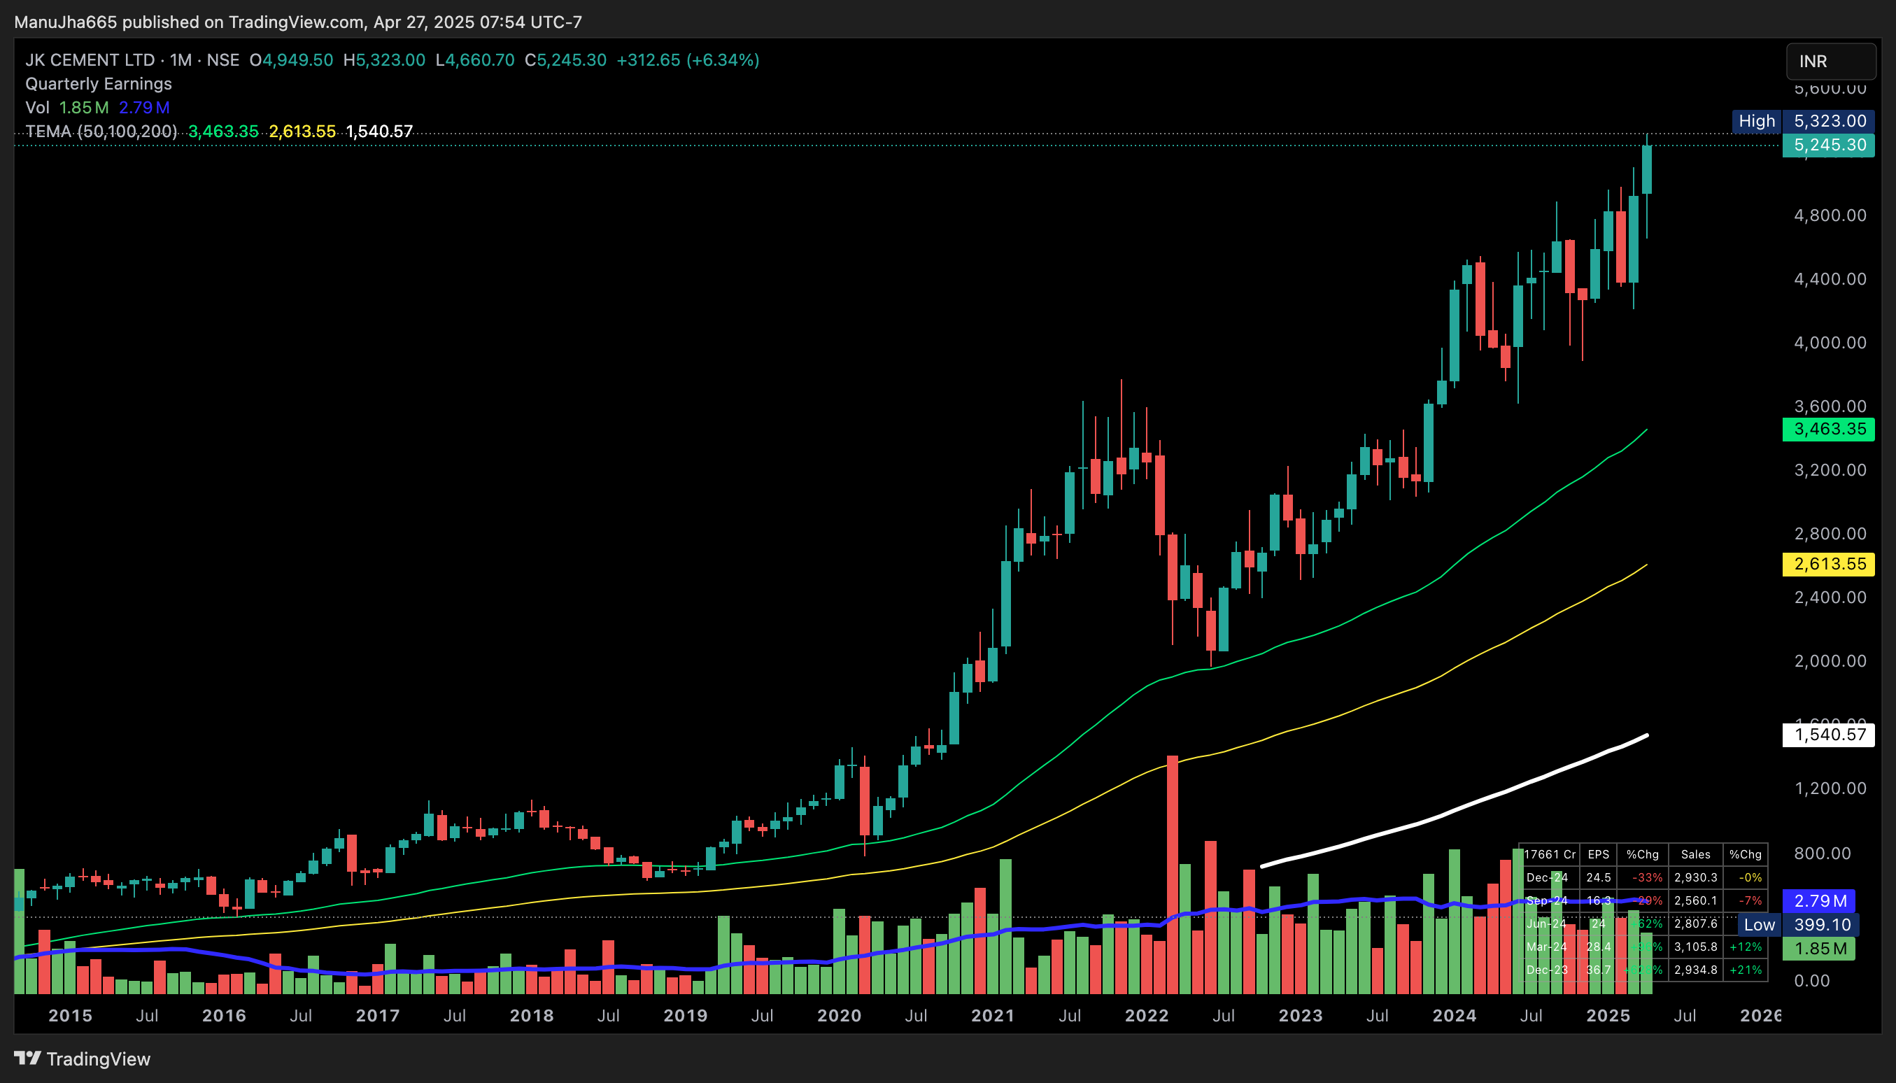Click the Sales column header in earnings table
Image resolution: width=1896 pixels, height=1083 pixels.
pos(1696,855)
